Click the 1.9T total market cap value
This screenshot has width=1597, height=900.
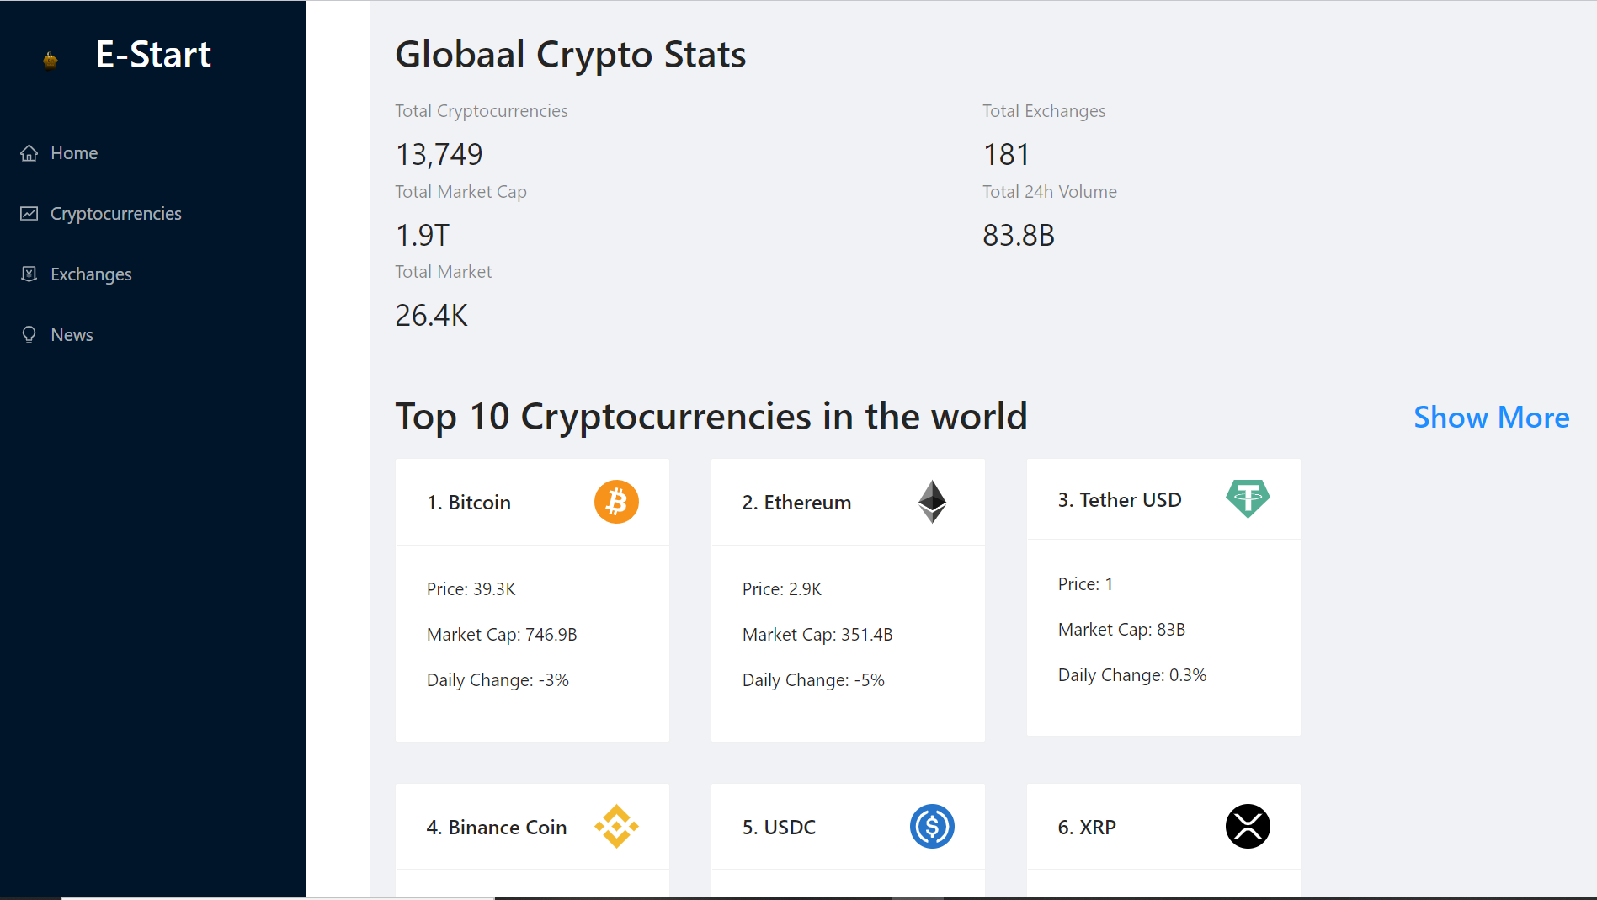423,236
